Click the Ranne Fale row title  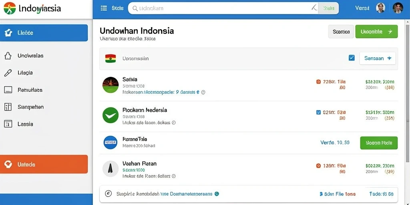pyautogui.click(x=135, y=139)
